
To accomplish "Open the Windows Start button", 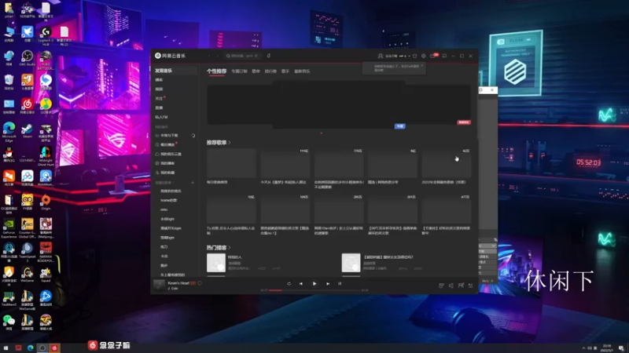I will point(6,348).
